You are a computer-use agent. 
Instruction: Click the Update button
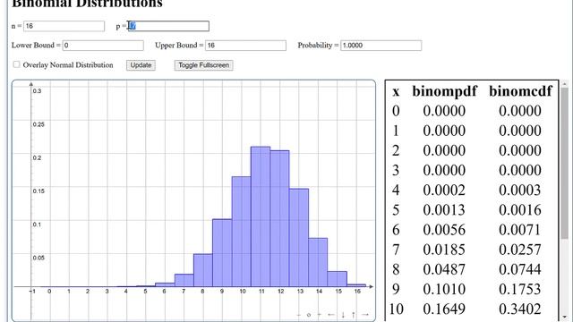pyautogui.click(x=141, y=65)
